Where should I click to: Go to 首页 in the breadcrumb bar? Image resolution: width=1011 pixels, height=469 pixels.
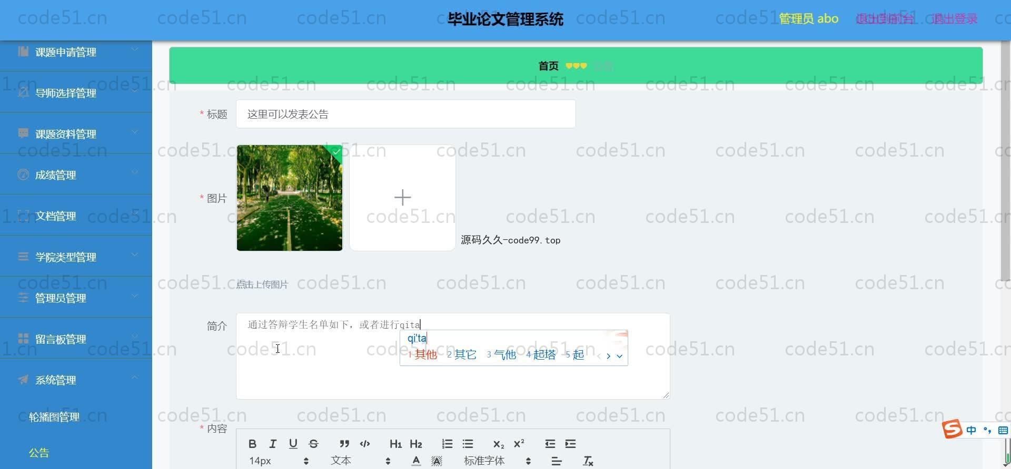pos(548,66)
